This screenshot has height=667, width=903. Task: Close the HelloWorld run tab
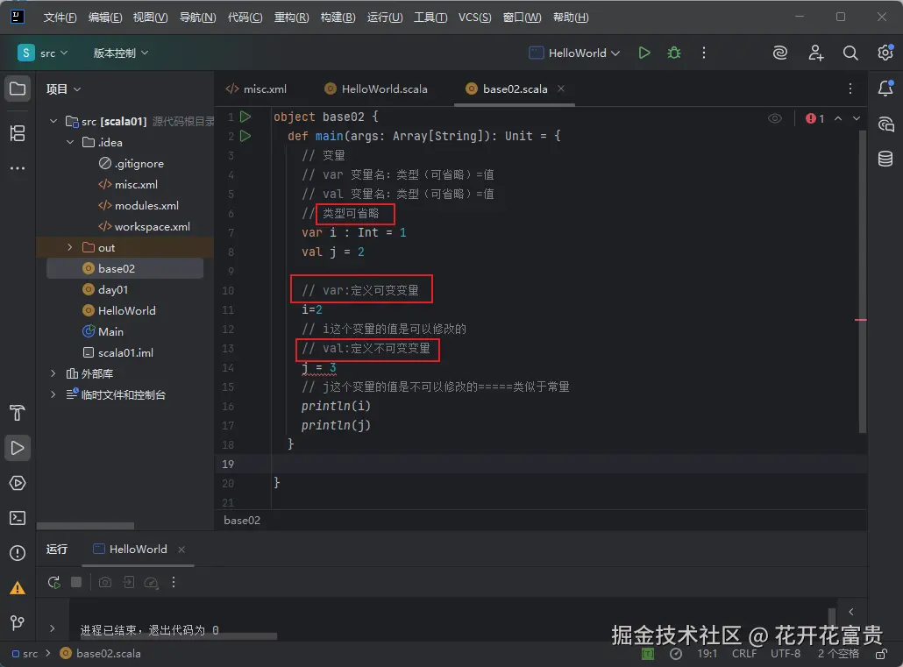point(181,550)
